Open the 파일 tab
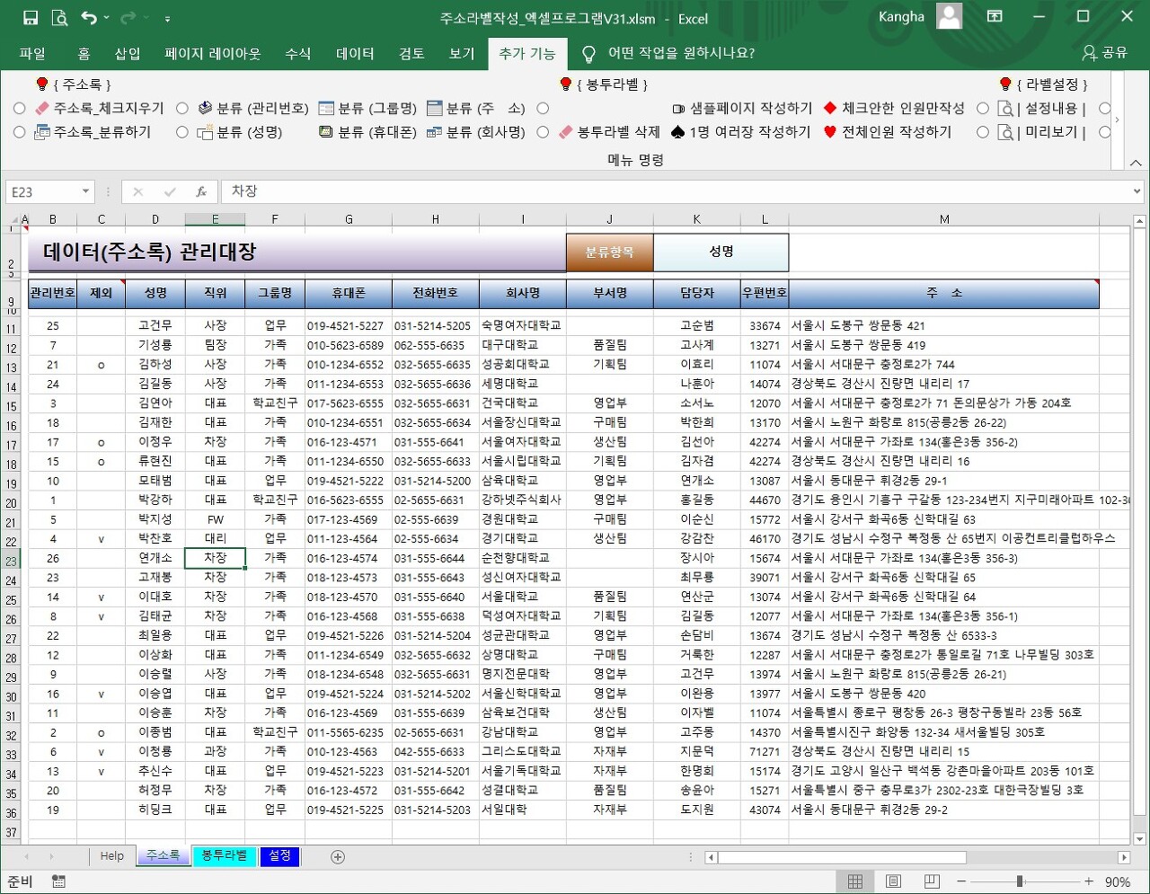The height and width of the screenshot is (894, 1150). pyautogui.click(x=32, y=54)
